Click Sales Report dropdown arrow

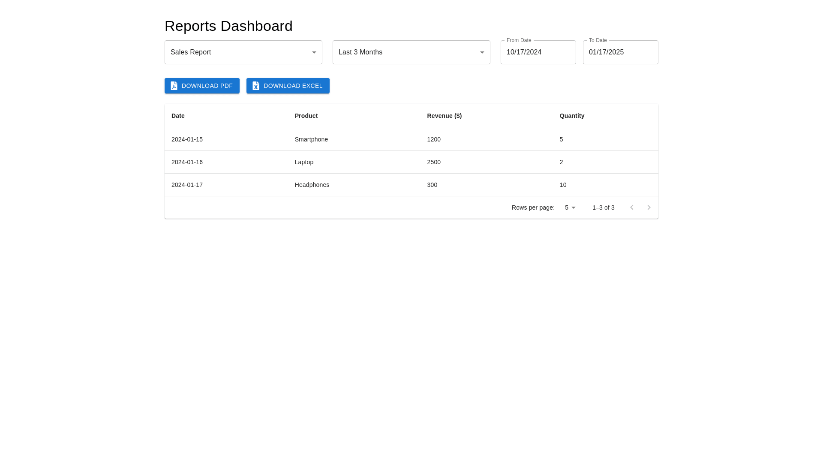[x=314, y=52]
